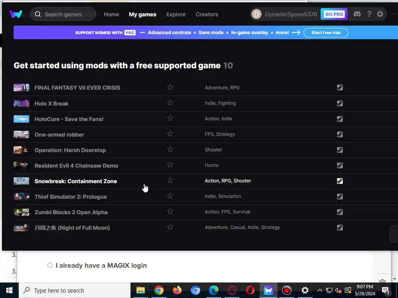The image size is (398, 298).
Task: Click Steam icon for Snowbreak row
Action: pos(340,181)
